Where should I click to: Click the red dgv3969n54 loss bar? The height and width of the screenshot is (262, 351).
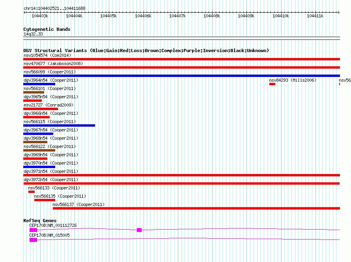coord(35,159)
